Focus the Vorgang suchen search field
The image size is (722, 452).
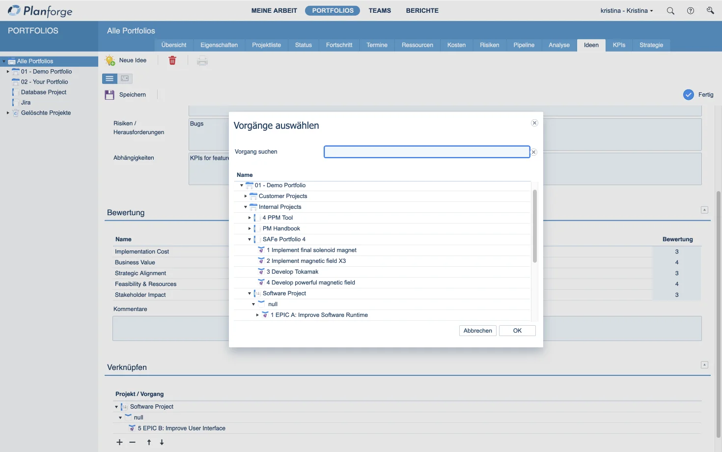(x=426, y=152)
